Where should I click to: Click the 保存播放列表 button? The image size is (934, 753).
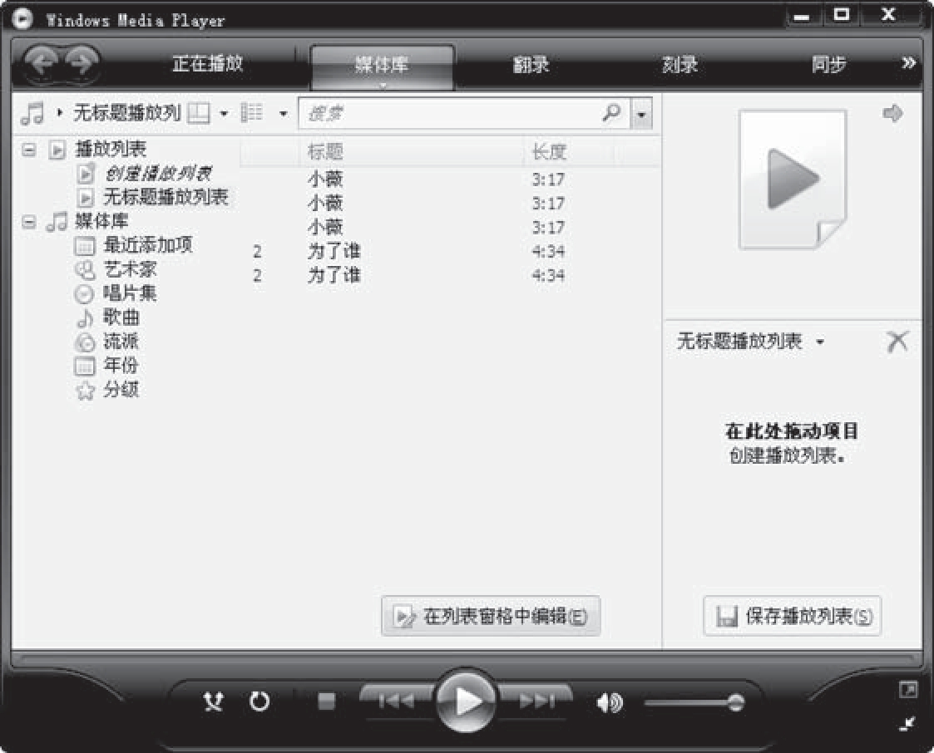(793, 616)
